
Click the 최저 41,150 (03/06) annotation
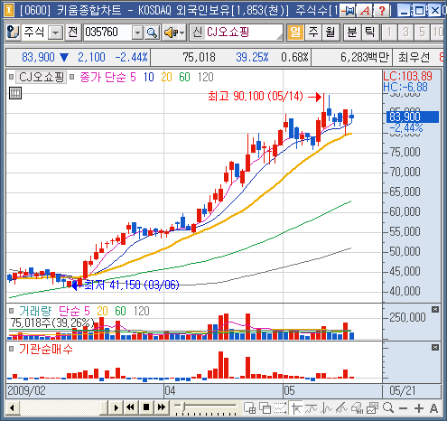coord(132,285)
